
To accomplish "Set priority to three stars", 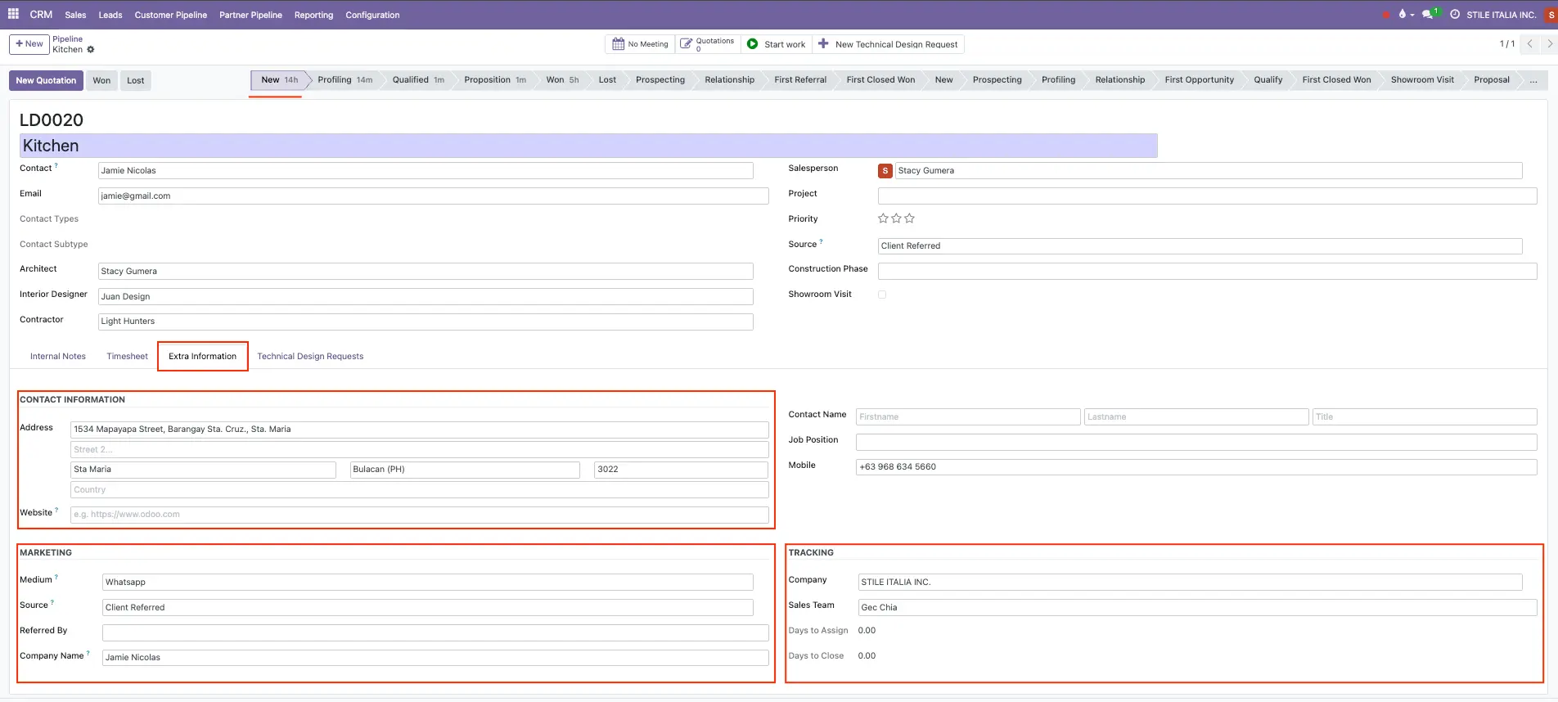I will pyautogui.click(x=910, y=218).
